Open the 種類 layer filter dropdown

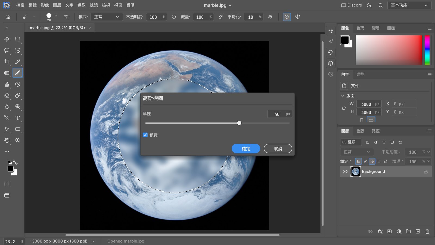point(351,142)
